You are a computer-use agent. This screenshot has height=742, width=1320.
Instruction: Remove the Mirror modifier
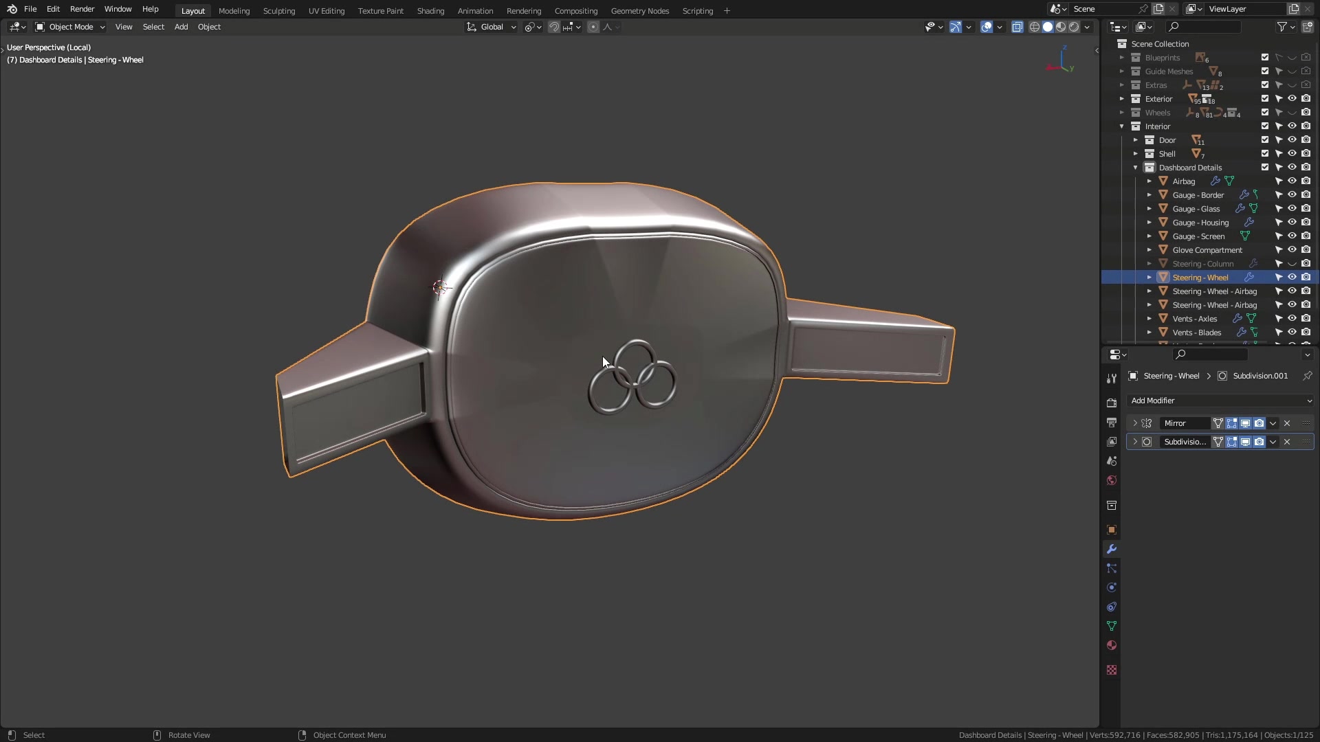point(1287,423)
